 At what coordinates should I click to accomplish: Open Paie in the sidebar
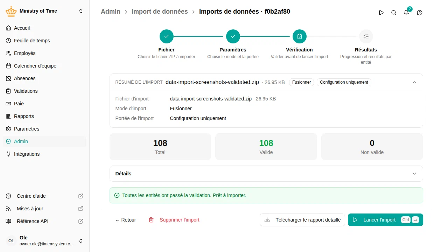44,104
